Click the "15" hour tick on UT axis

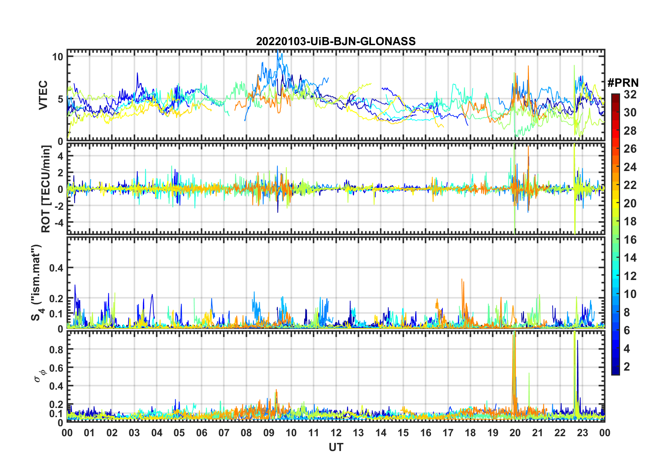point(403,433)
